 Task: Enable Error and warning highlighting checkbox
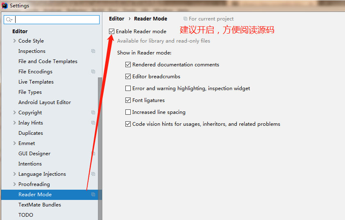pos(128,88)
